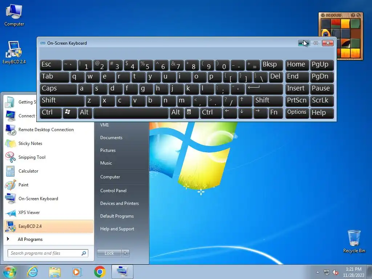Click the Options key on keyboard

click(297, 113)
